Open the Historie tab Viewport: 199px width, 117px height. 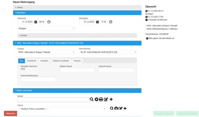77,61
